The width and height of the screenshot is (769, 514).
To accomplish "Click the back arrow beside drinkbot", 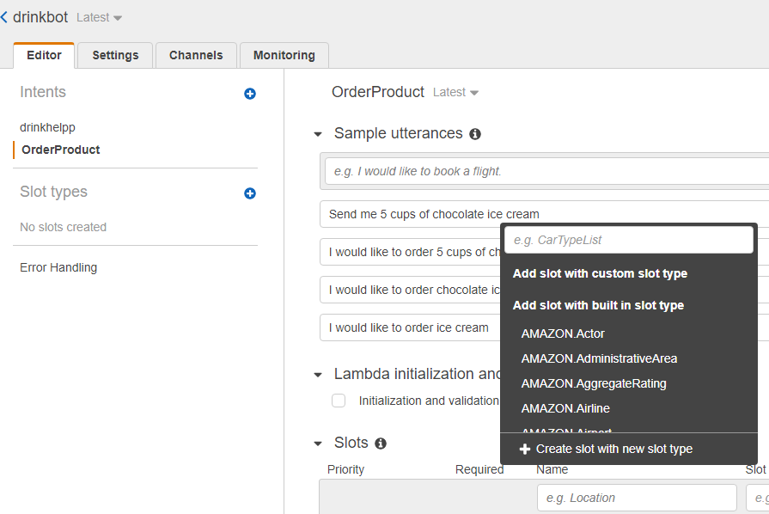I will click(x=5, y=17).
